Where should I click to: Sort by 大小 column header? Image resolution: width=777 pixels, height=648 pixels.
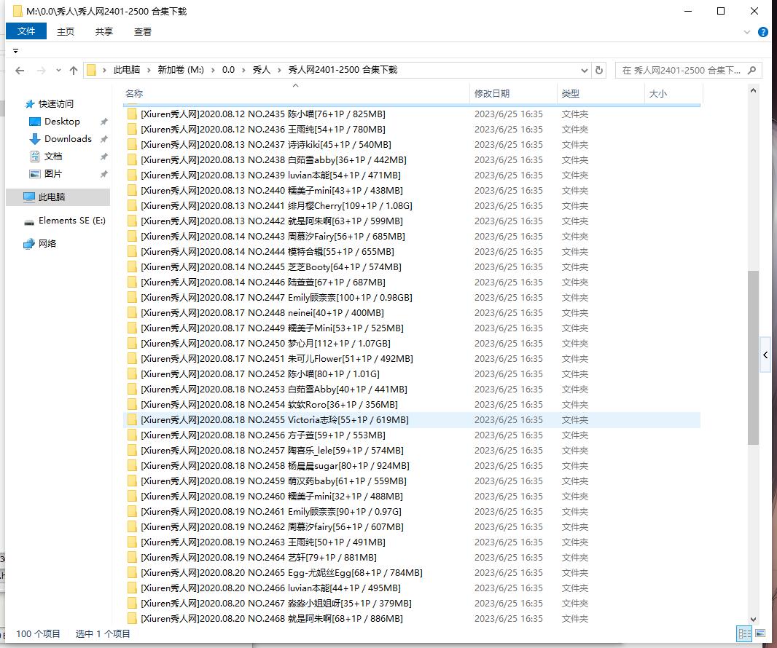coord(673,94)
